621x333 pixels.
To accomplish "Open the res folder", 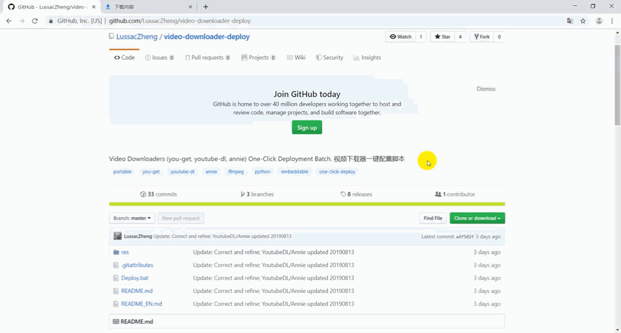I will coord(125,252).
